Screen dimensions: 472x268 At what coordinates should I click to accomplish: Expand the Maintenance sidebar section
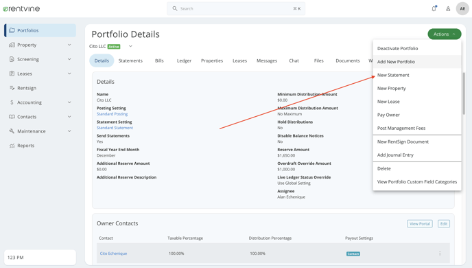click(40, 131)
